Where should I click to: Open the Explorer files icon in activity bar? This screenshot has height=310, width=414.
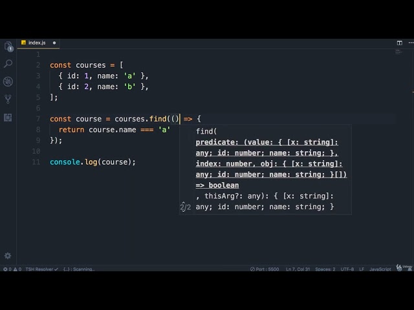(8, 46)
